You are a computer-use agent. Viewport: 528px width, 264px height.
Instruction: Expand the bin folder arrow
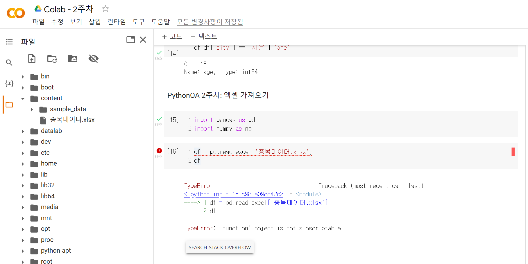pos(23,77)
